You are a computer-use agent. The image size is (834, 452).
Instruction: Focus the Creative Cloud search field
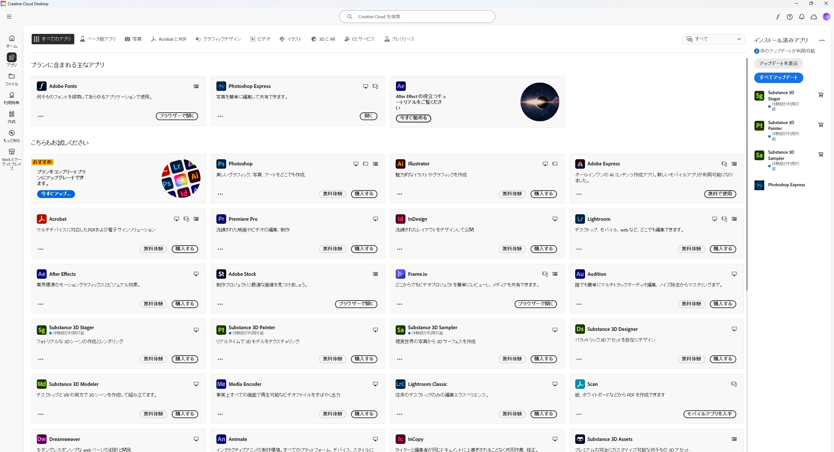(417, 17)
